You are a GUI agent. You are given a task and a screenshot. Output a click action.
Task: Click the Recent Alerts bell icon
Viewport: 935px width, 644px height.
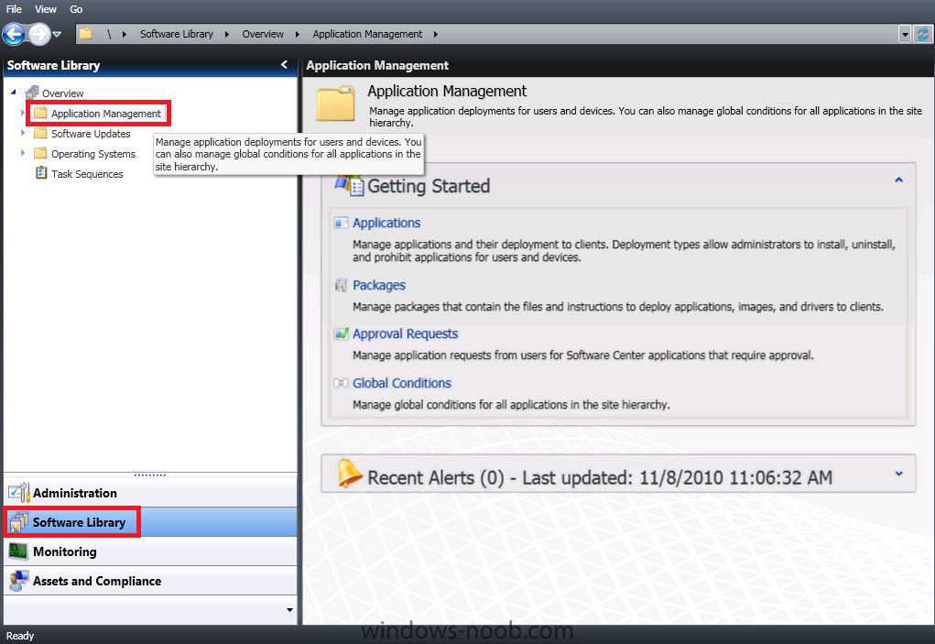coord(349,474)
